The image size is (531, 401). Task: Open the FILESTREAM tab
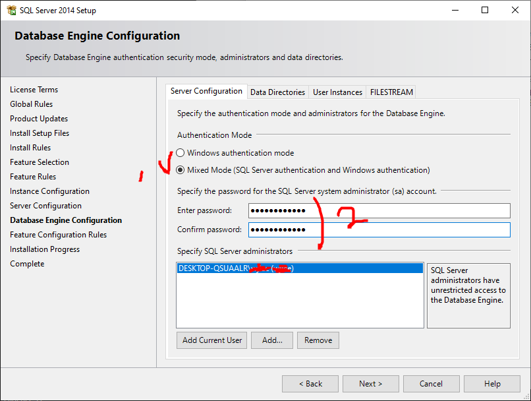pos(391,92)
